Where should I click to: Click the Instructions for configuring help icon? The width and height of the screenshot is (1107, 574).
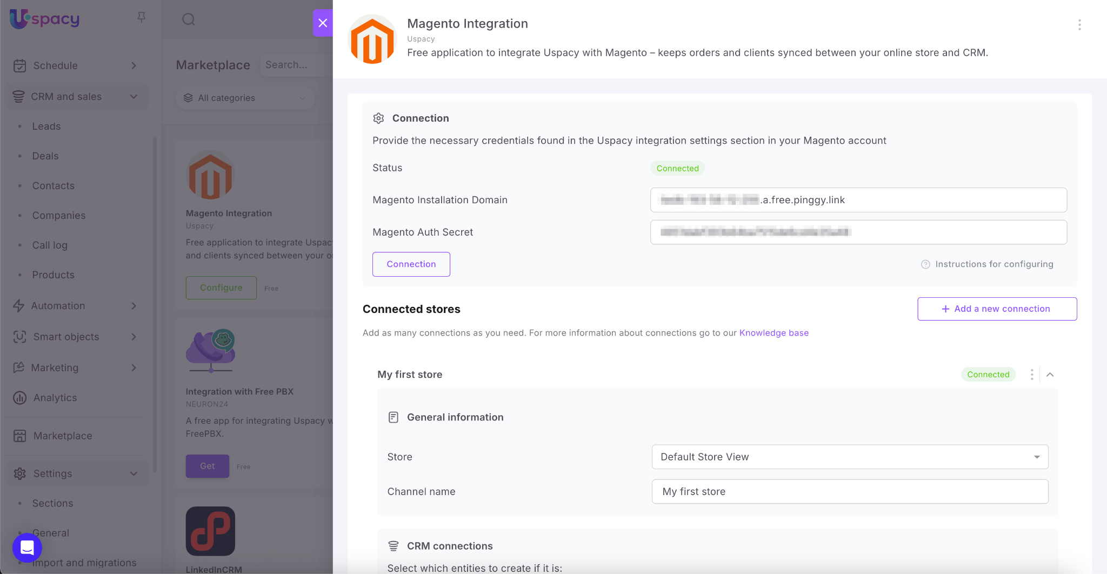[925, 264]
